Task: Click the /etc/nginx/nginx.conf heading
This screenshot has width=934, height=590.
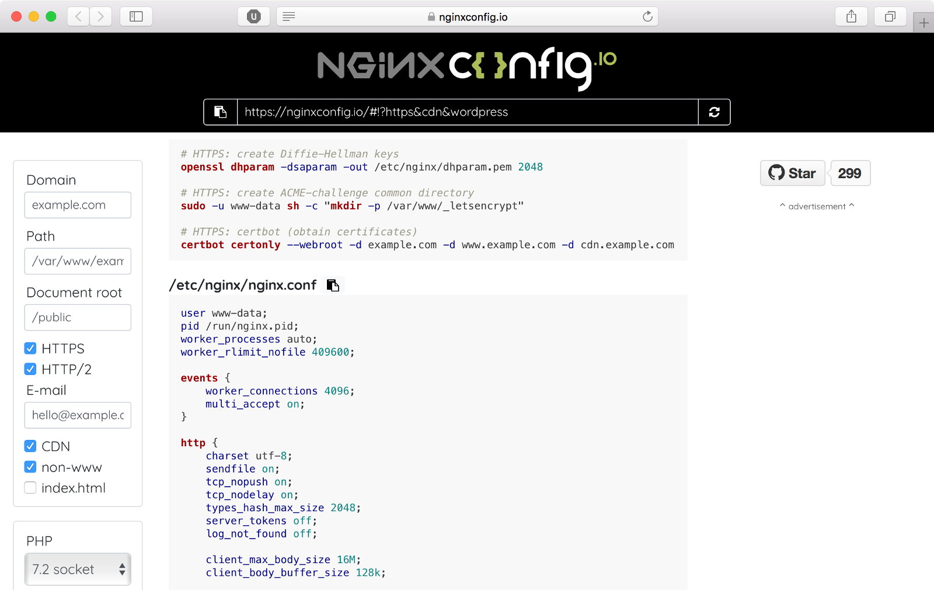Action: (242, 285)
